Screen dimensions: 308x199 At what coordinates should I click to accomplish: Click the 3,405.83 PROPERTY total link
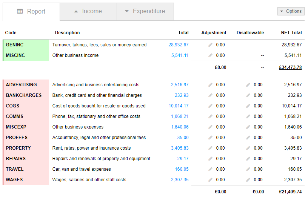(x=180, y=148)
